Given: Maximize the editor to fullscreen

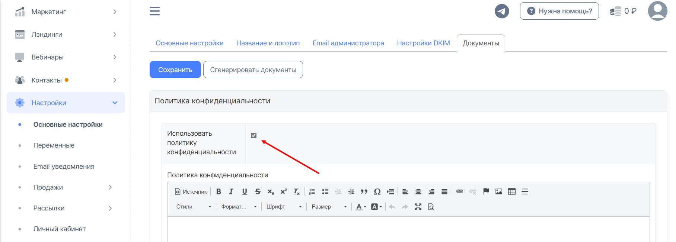Looking at the screenshot, I should (x=418, y=207).
